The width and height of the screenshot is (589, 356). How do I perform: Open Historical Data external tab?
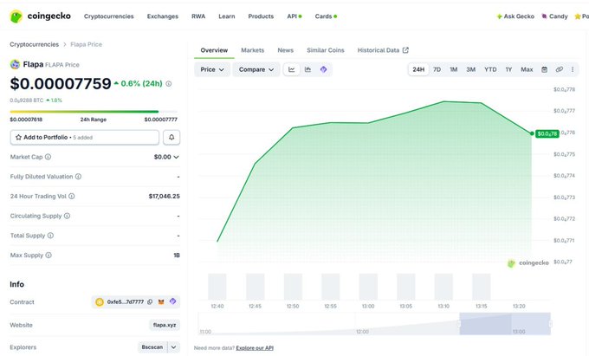tap(383, 50)
